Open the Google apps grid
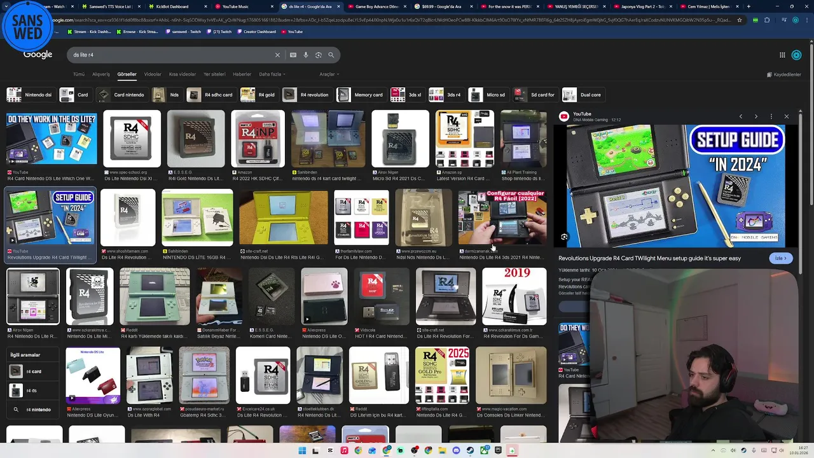The height and width of the screenshot is (458, 814). pos(782,55)
